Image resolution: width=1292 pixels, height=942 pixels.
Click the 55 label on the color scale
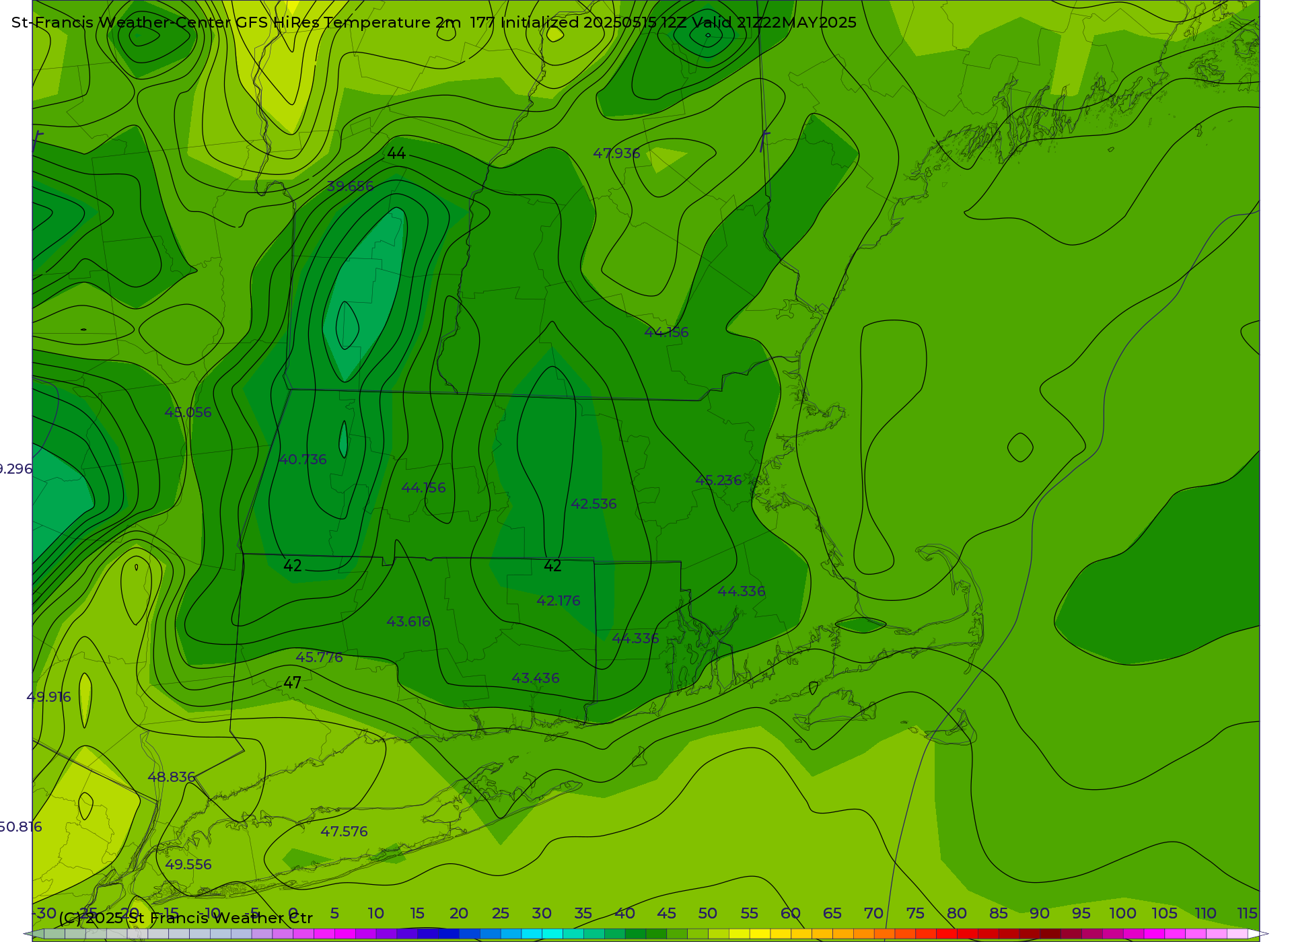[750, 913]
